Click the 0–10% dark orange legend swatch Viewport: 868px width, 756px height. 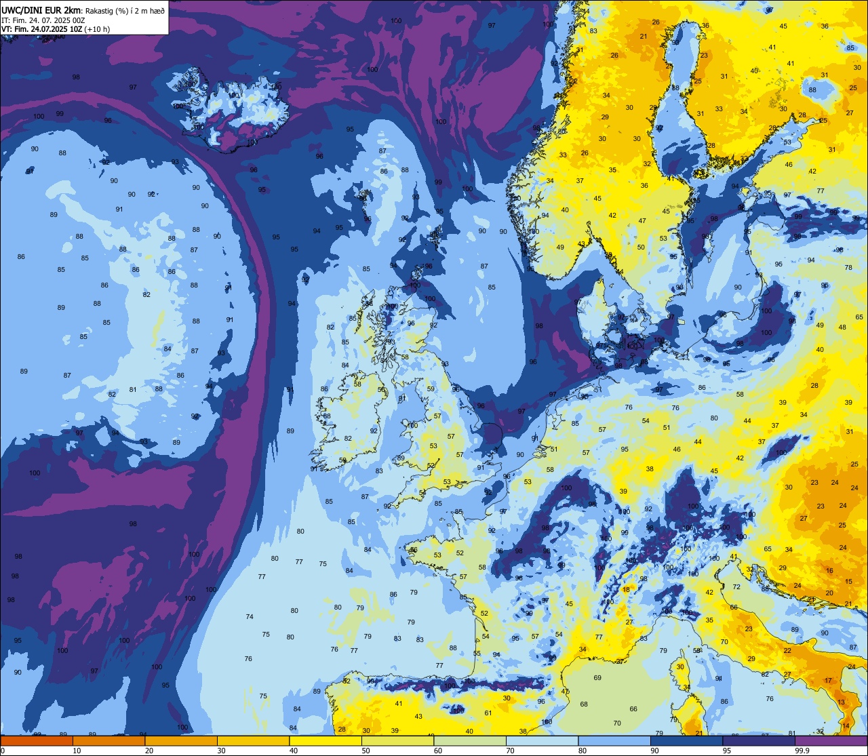pos(37,740)
